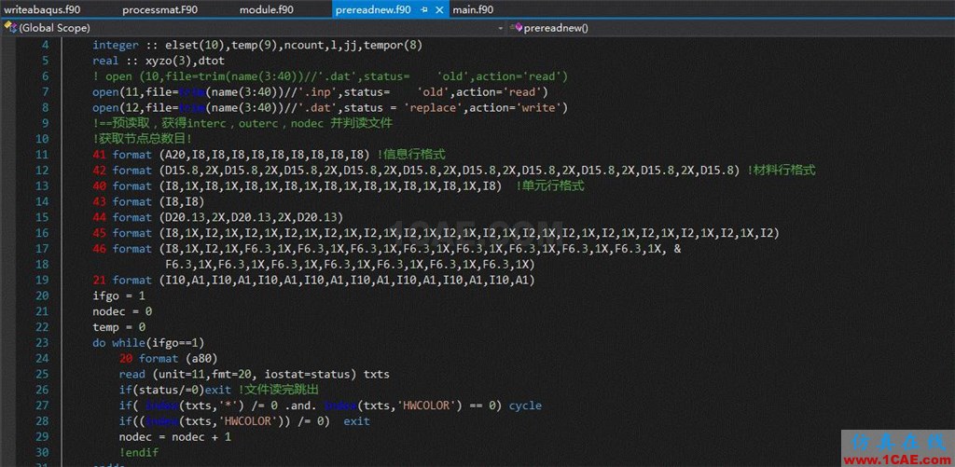Click the prereadnew() member icon
This screenshot has height=467, width=955.
coord(518,28)
